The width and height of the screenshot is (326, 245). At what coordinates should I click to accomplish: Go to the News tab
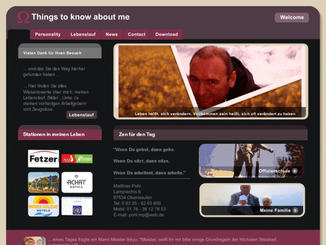[112, 35]
